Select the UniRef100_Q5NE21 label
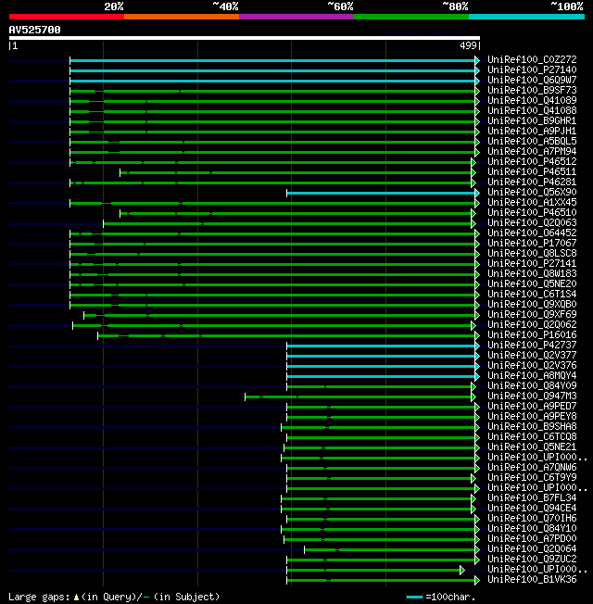The width and height of the screenshot is (593, 604). pyautogui.click(x=532, y=447)
